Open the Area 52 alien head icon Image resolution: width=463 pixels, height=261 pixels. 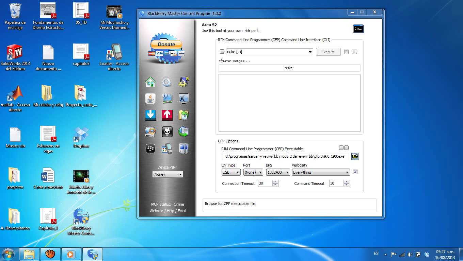click(x=167, y=132)
